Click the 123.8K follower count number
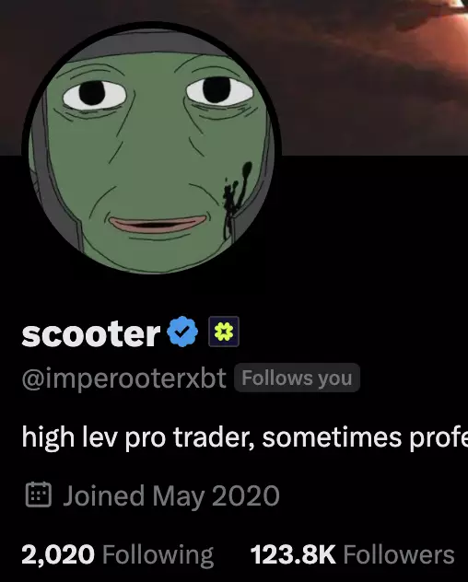The height and width of the screenshot is (582, 468). pyautogui.click(x=293, y=554)
